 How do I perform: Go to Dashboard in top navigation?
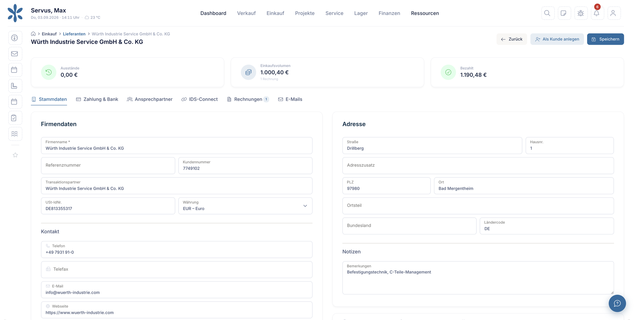213,13
